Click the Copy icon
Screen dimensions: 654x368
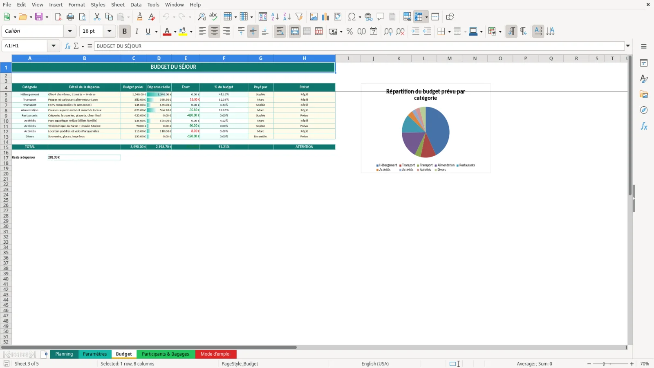(x=109, y=17)
